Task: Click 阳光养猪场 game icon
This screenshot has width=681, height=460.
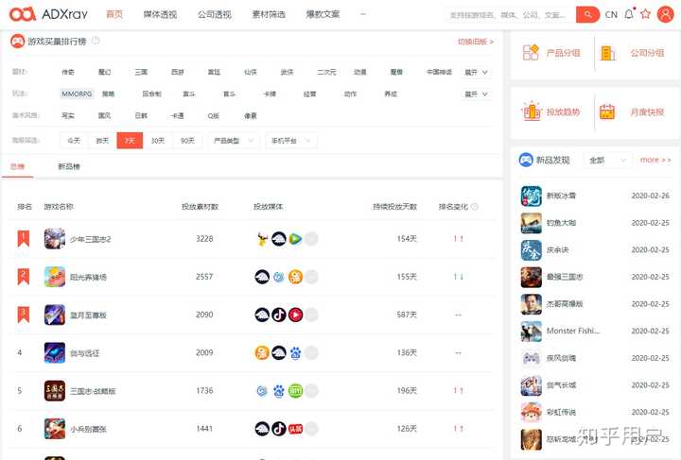Action: tap(55, 277)
